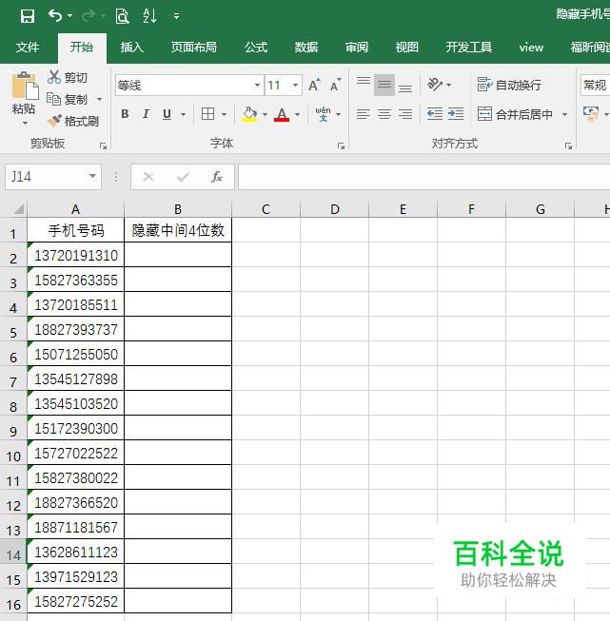The width and height of the screenshot is (610, 621).
Task: Switch to the Developer (开发工具) tab
Action: pyautogui.click(x=469, y=48)
